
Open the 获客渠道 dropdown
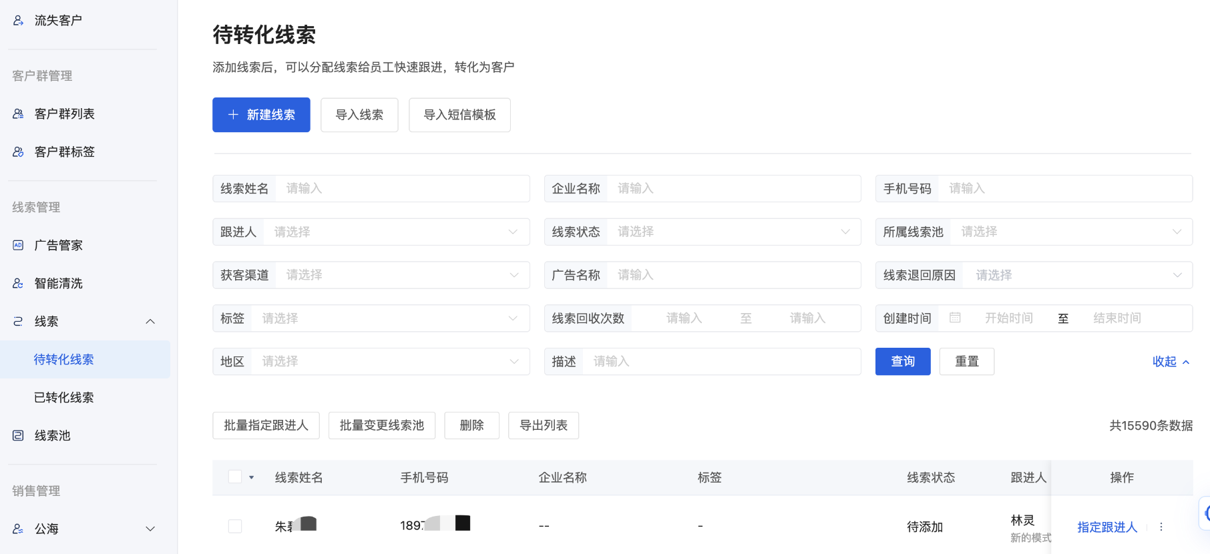coord(371,275)
